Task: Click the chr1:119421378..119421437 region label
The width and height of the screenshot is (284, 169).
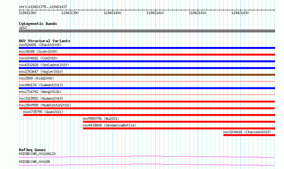Action: (x=43, y=7)
